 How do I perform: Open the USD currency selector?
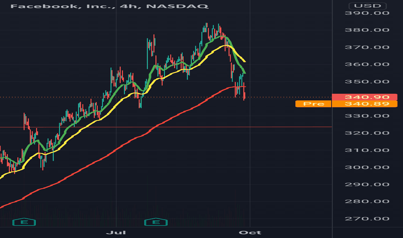[368, 6]
